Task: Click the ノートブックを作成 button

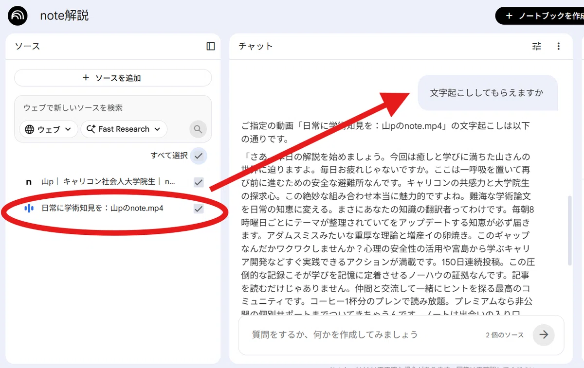Action: tap(540, 16)
